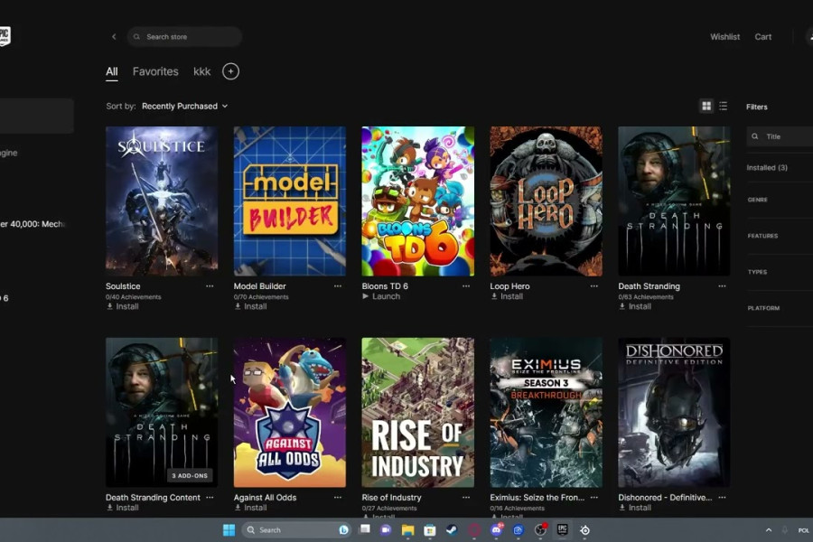813x542 pixels.
Task: Switch to grid view
Action: click(x=706, y=107)
